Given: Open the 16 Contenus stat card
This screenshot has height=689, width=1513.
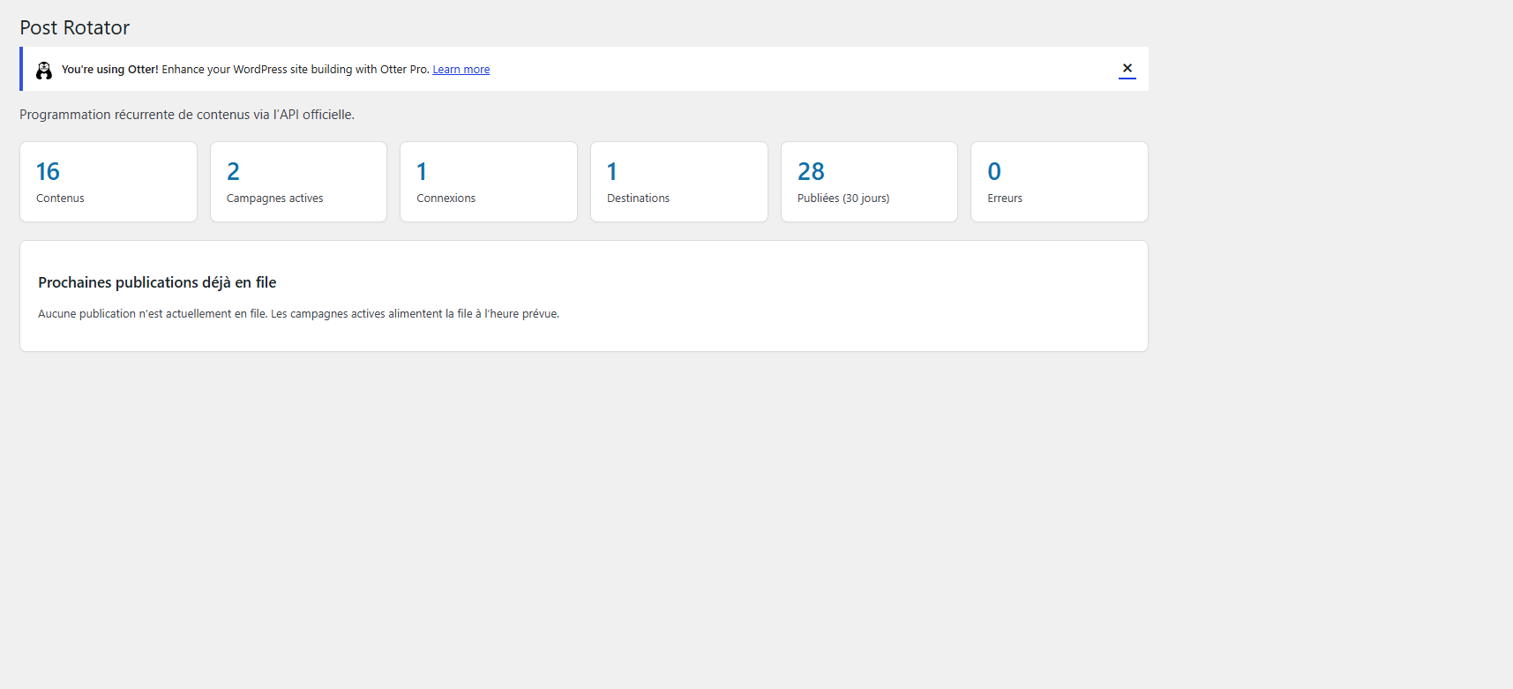Looking at the screenshot, I should [x=109, y=182].
